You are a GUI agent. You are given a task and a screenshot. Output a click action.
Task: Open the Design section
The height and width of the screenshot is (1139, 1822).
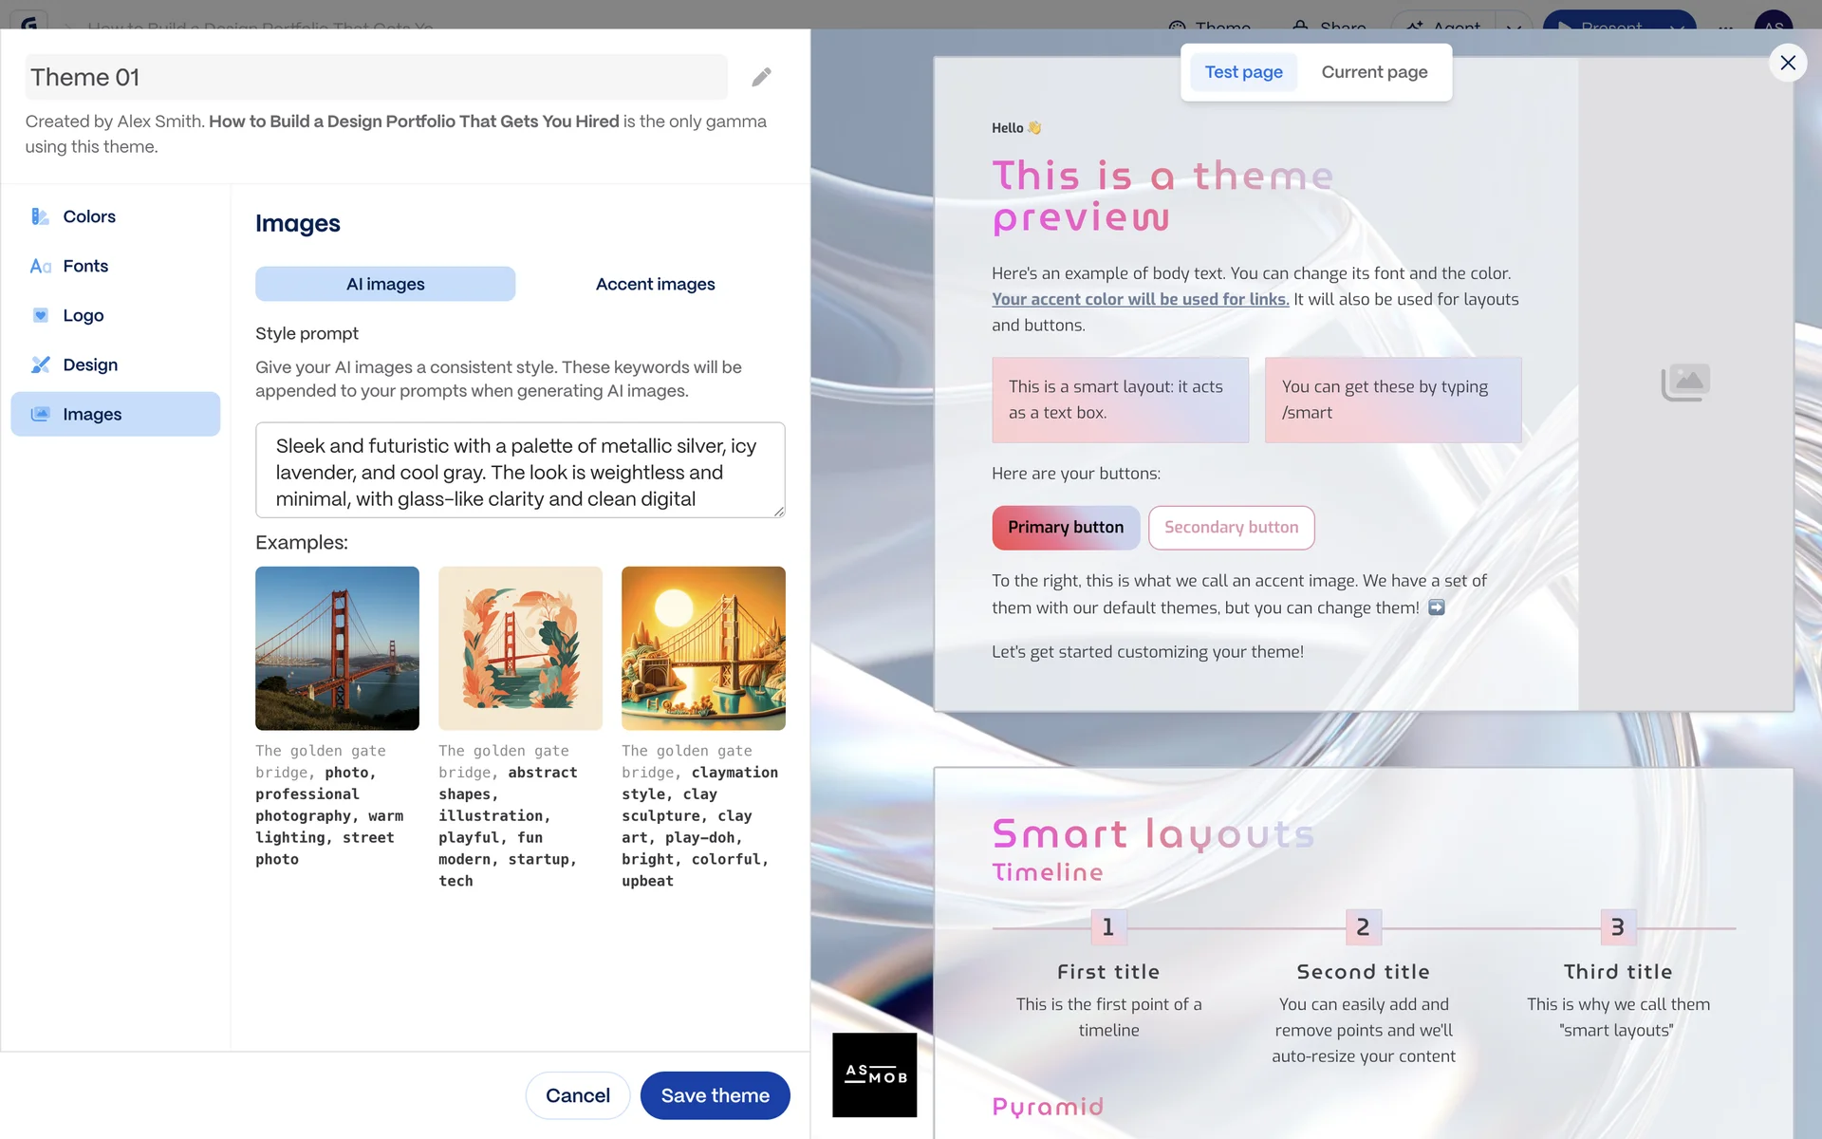89,364
